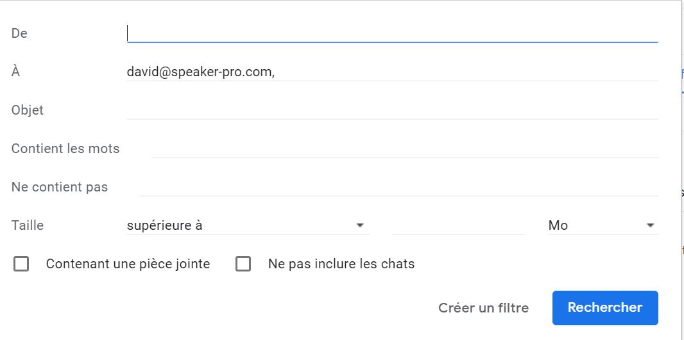Enable the Contenant une pièce jointe checkbox

(21, 264)
